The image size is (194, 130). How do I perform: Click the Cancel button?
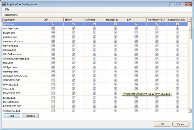click(x=181, y=124)
